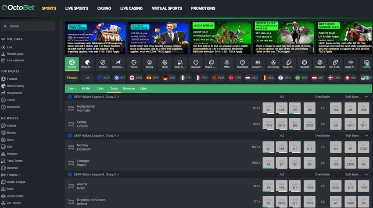Switch to the 60 Min time tab

pos(86,88)
